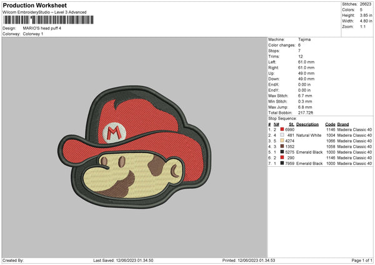Click code '1058' in the stop sequence
375x265 pixels.
click(x=331, y=147)
